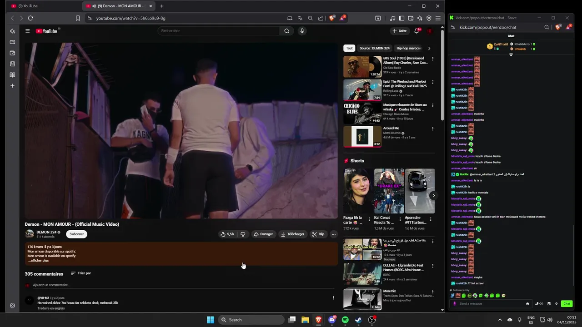
Task: Open Brave Shields lion icon in YouTube window
Action: coord(332,18)
